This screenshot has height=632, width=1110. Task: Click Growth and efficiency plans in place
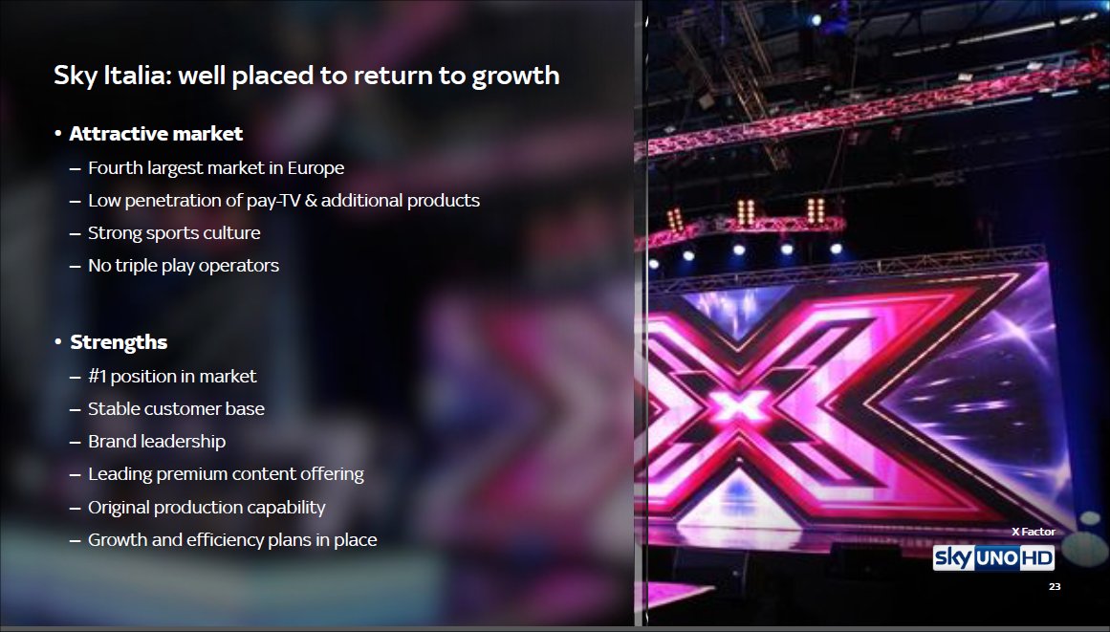tap(232, 540)
